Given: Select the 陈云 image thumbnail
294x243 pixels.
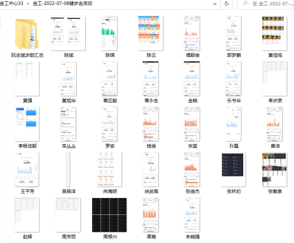Looking at the screenshot, I should [x=151, y=34].
